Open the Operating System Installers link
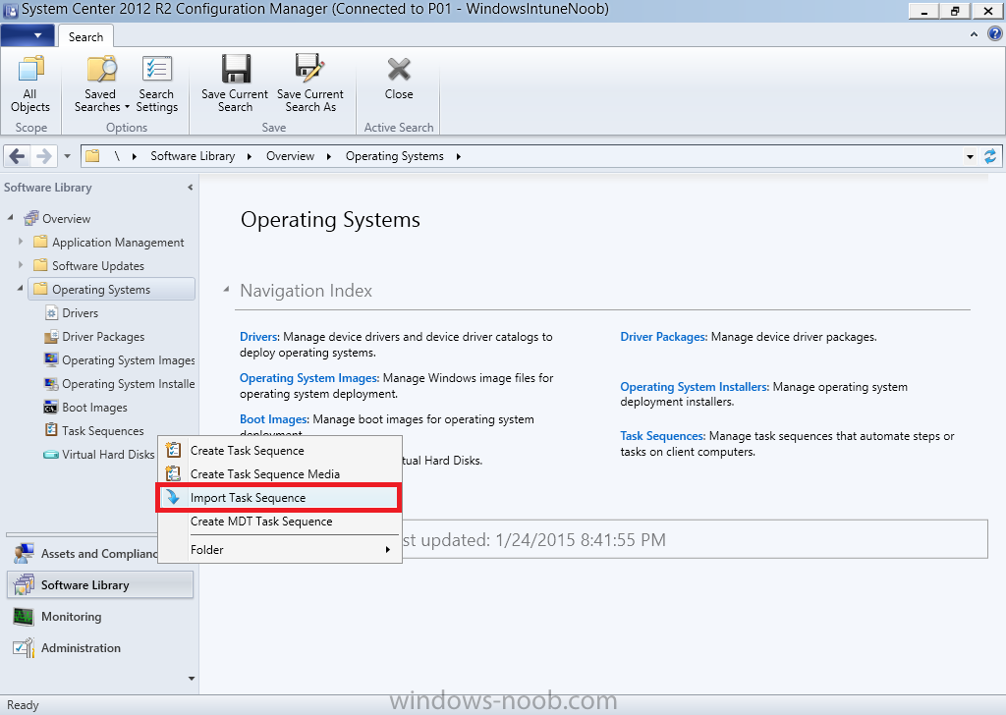This screenshot has height=715, width=1006. tap(693, 387)
